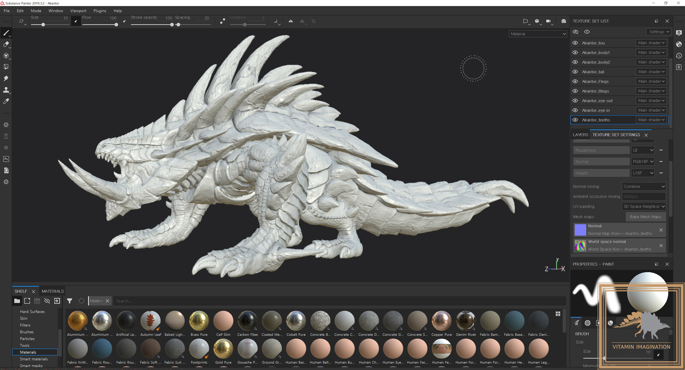
Task: Close the Texture Set Settings tab
Action: [x=646, y=135]
